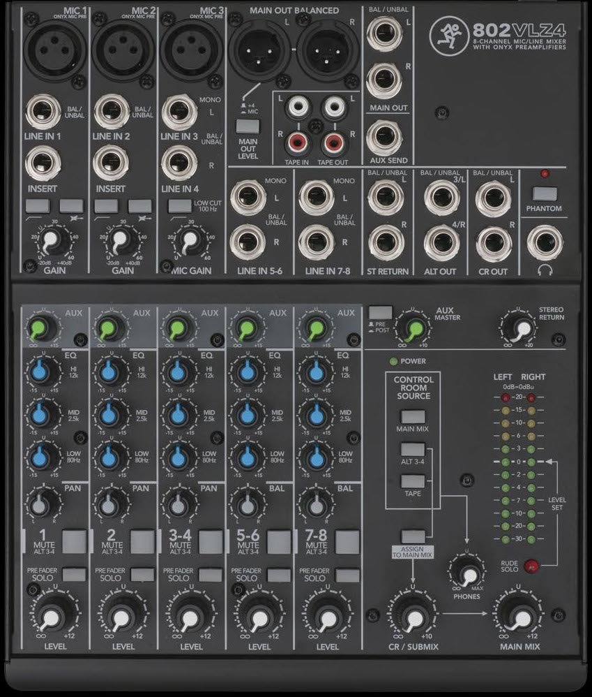Click the green POWER indicator LED

click(x=393, y=361)
